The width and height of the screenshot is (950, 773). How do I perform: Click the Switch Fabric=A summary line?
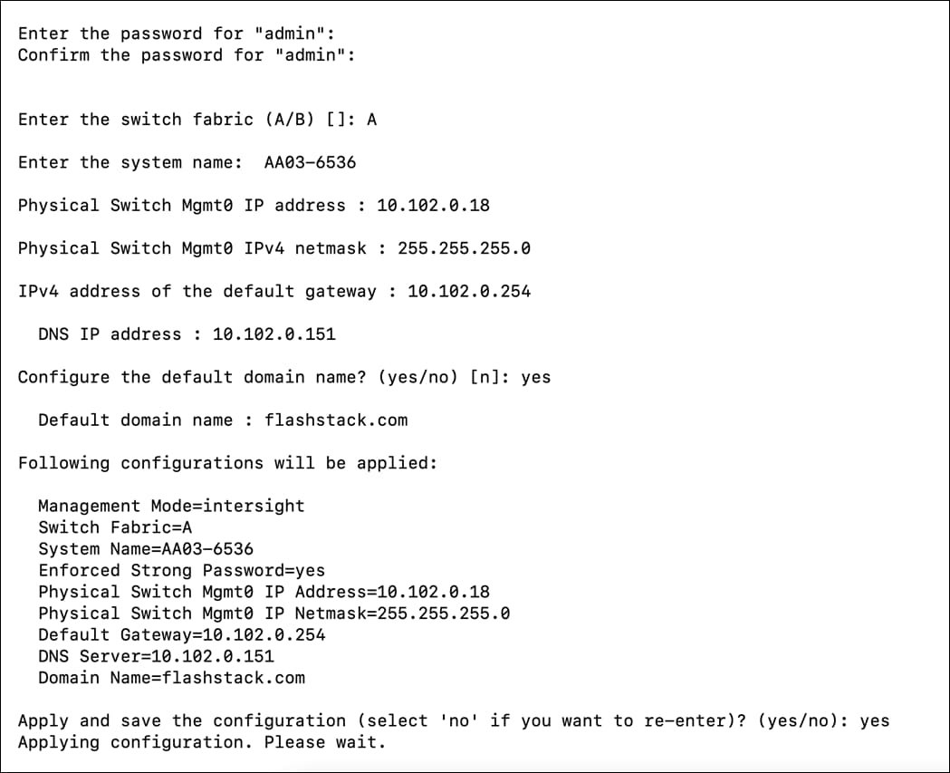115,527
